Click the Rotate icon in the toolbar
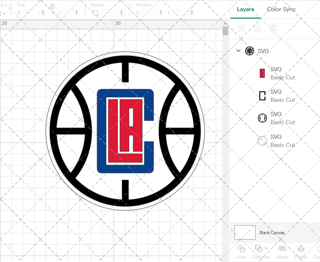The image size is (320, 262). (95, 13)
